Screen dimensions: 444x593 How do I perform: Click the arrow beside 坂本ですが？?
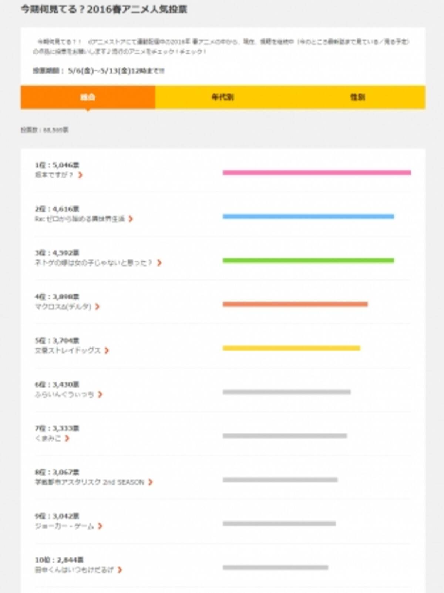click(80, 175)
